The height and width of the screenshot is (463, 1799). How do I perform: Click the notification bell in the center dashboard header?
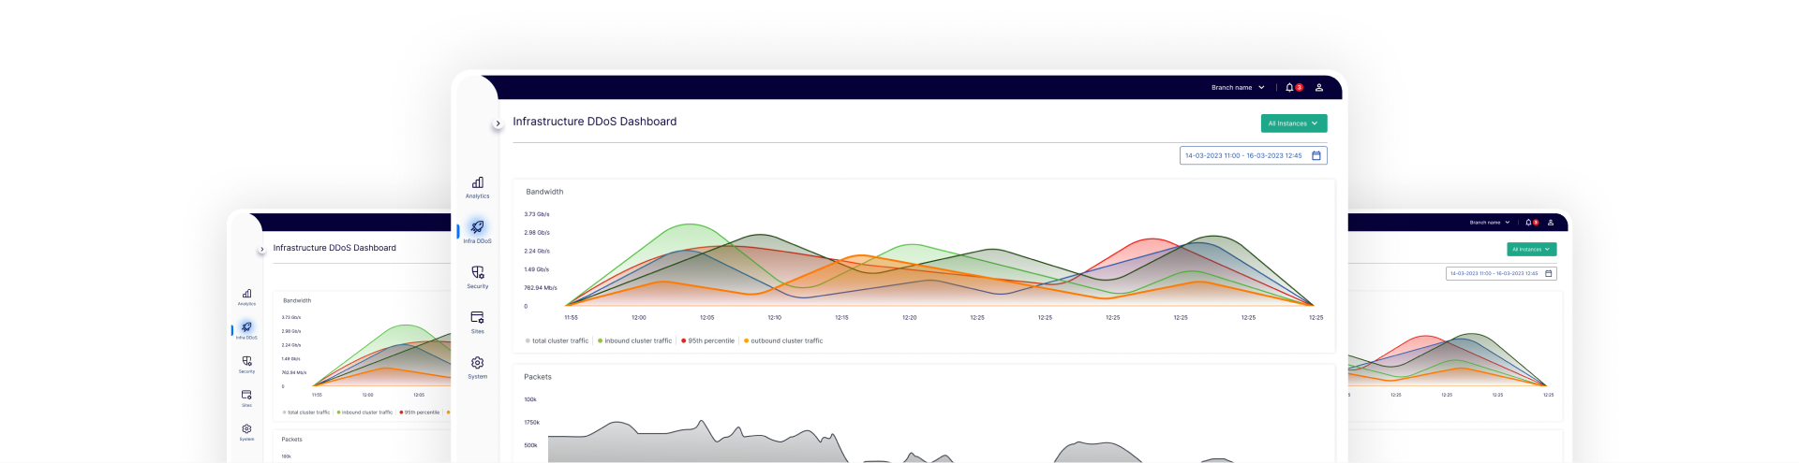[1289, 87]
